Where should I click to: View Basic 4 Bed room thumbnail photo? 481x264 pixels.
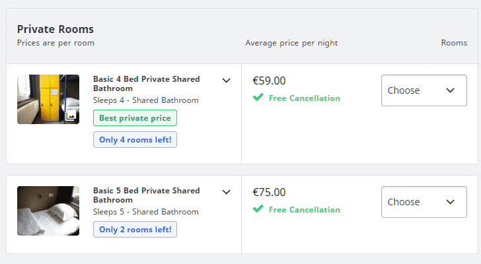pos(48,99)
